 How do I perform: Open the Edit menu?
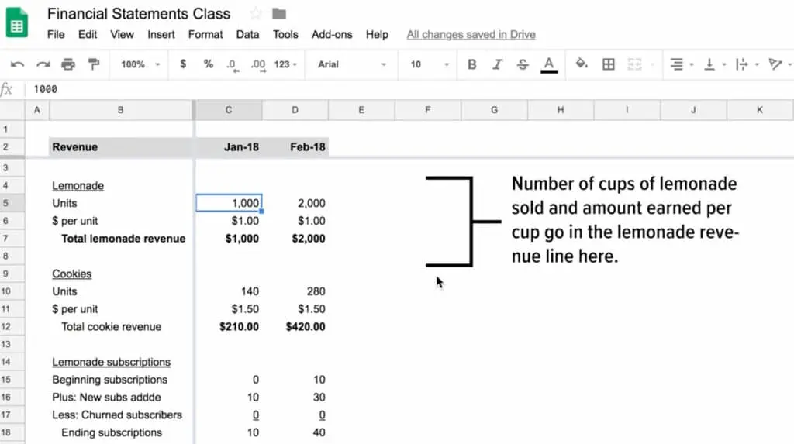pos(87,34)
